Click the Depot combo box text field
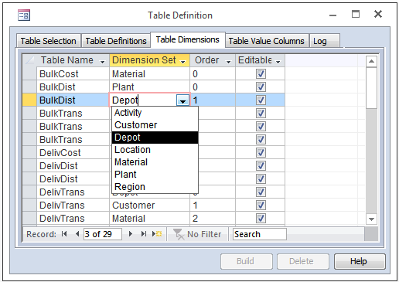 (x=143, y=100)
